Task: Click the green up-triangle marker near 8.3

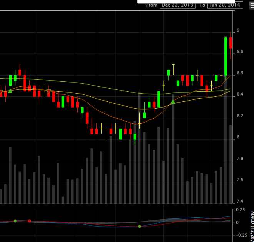Action: pyautogui.click(x=173, y=102)
